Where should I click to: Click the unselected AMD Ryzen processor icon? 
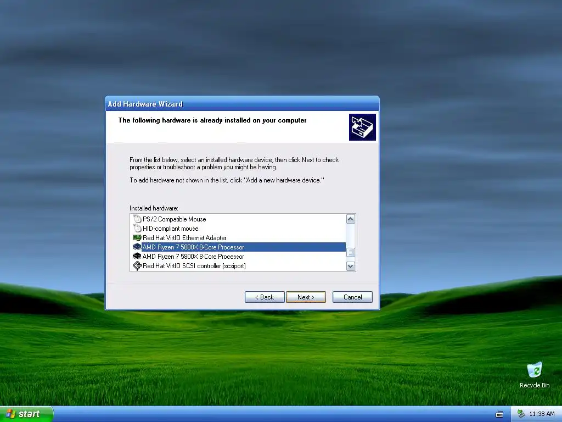[x=137, y=256]
